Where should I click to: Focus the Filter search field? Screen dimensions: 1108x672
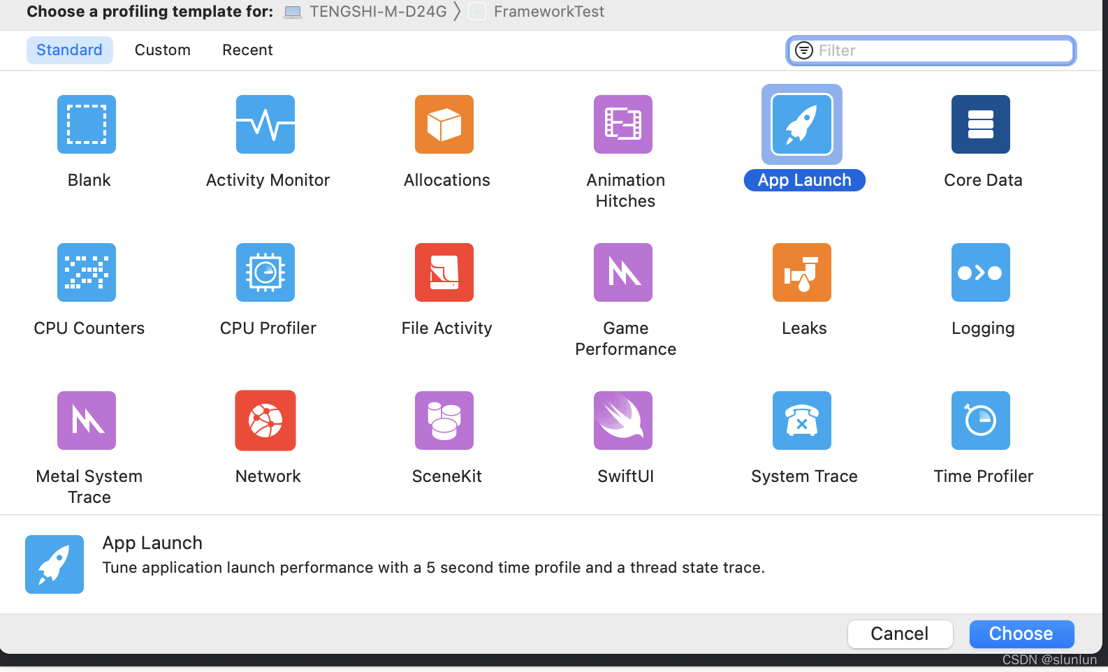coord(931,50)
